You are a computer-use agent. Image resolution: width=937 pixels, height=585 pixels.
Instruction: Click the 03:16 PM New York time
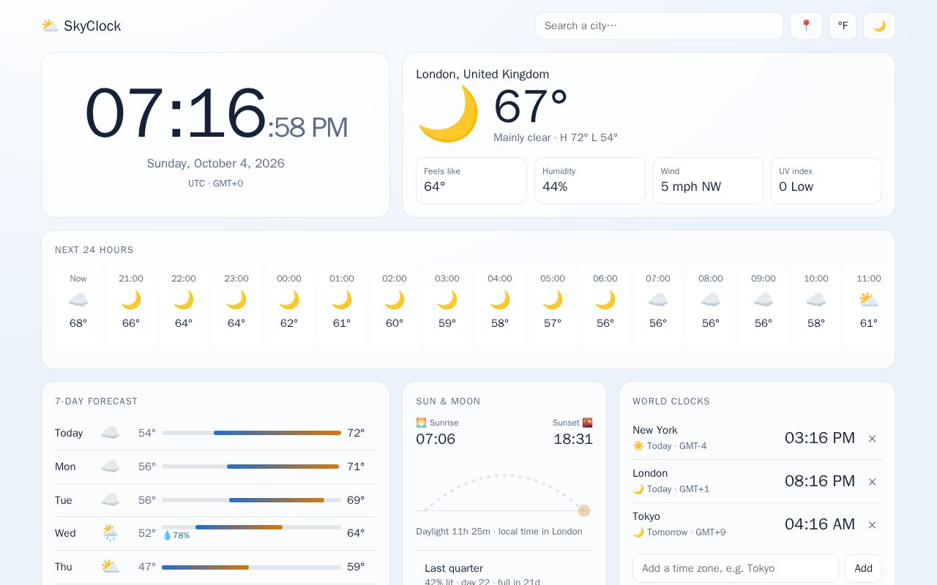[x=820, y=438]
